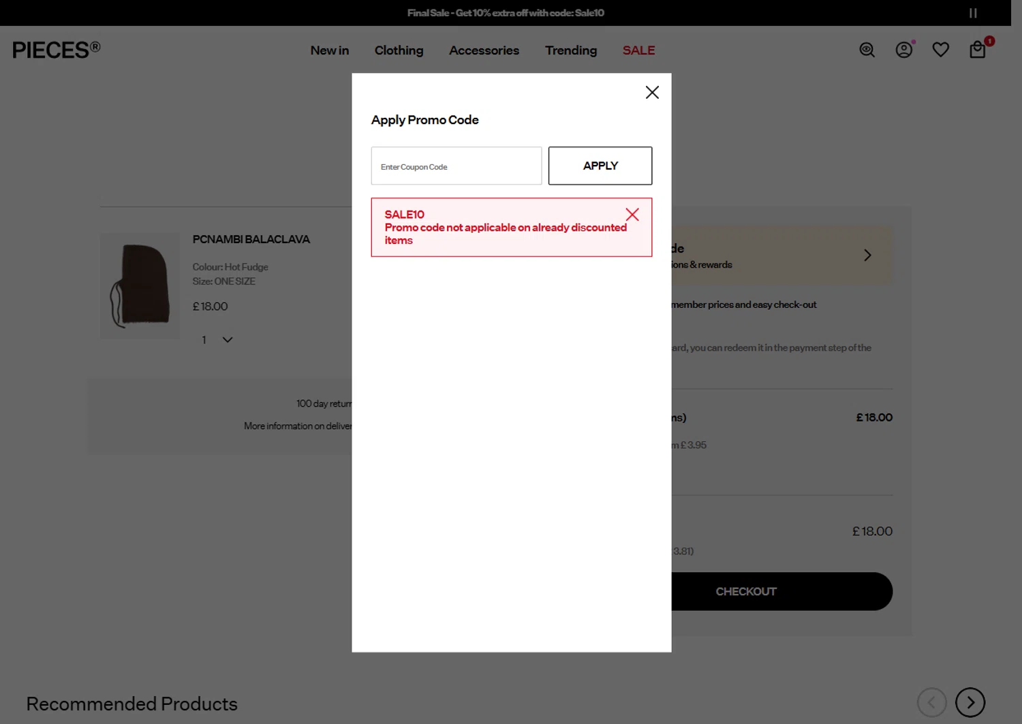Dismiss the SALE10 error message
Image resolution: width=1022 pixels, height=724 pixels.
(632, 215)
